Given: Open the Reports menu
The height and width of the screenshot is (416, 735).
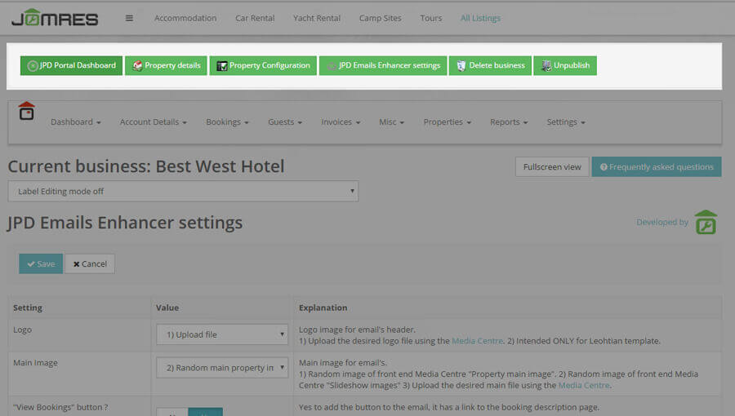Looking at the screenshot, I should point(509,122).
